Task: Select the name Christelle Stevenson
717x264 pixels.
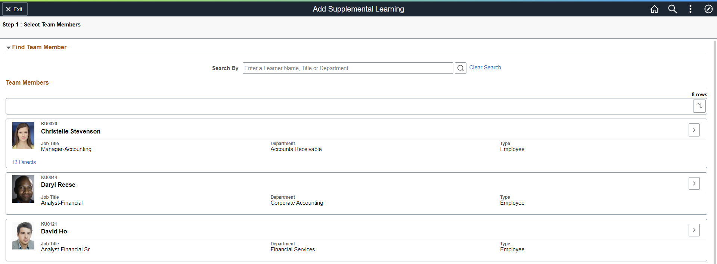Action: click(71, 131)
